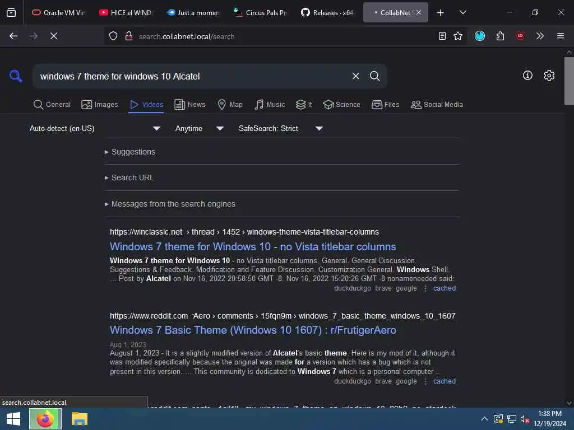Image resolution: width=574 pixels, height=430 pixels.
Task: Click Firefox in the taskbar
Action: point(45,419)
